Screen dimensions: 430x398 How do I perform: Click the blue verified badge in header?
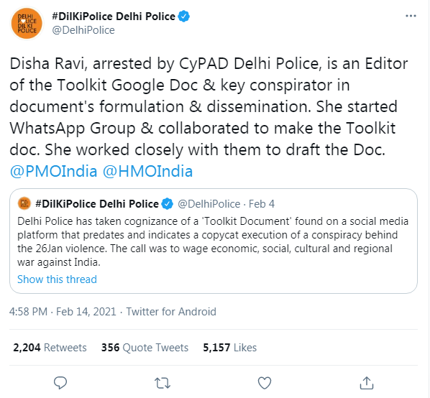[184, 17]
